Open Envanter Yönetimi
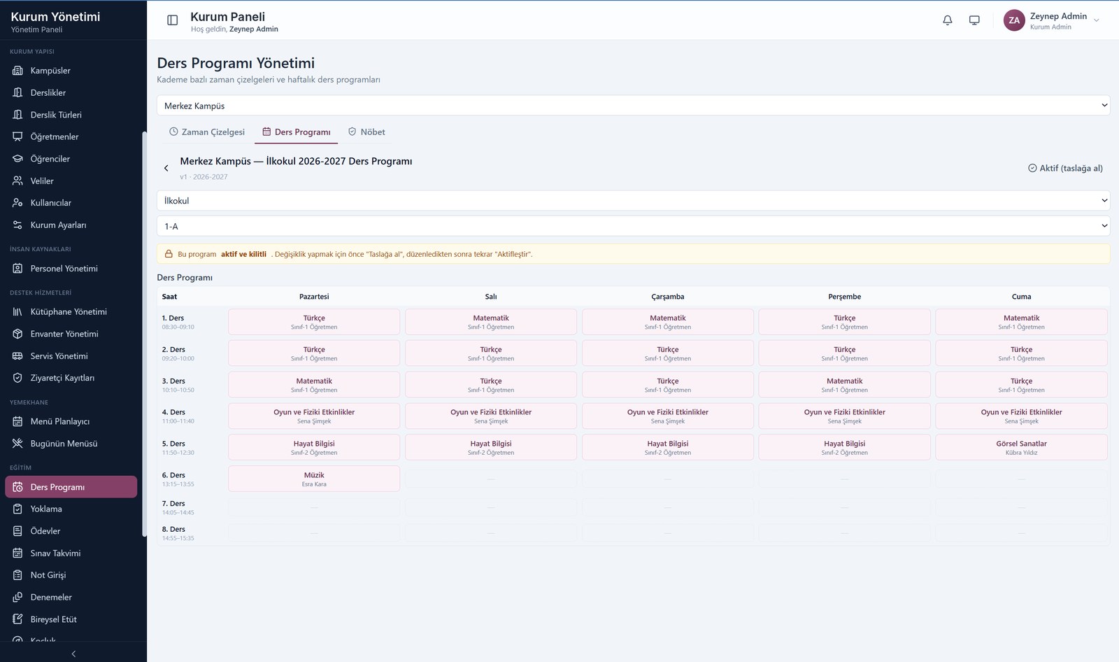The width and height of the screenshot is (1119, 662). click(x=71, y=334)
